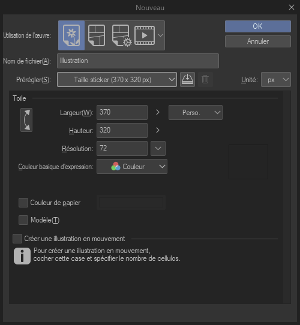Enable the Couleur de papier checkbox
300x325 pixels.
(23, 203)
